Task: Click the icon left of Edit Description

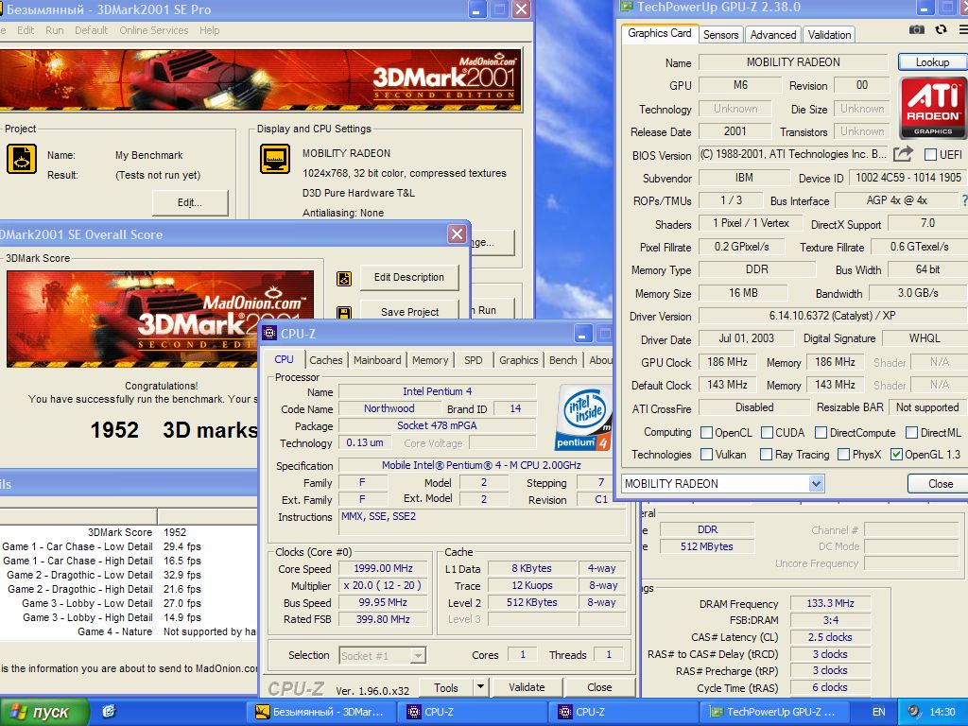Action: point(344,279)
